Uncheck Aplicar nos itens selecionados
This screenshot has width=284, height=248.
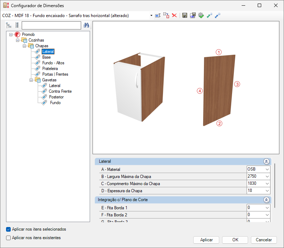coord(8,229)
